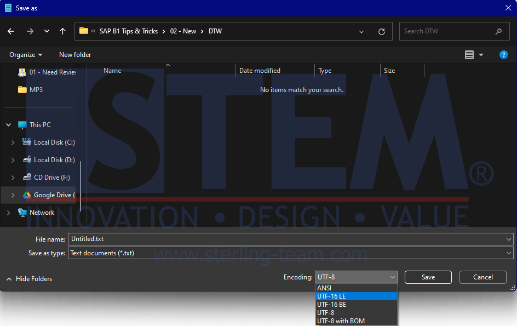Image resolution: width=517 pixels, height=326 pixels.
Task: Collapse the This PC node
Action: click(x=9, y=125)
